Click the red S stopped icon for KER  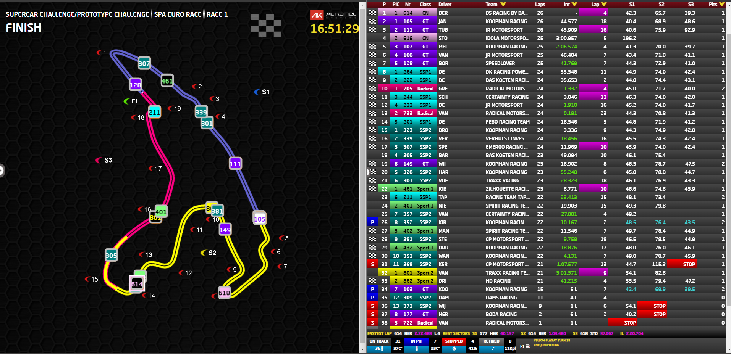[x=372, y=264]
